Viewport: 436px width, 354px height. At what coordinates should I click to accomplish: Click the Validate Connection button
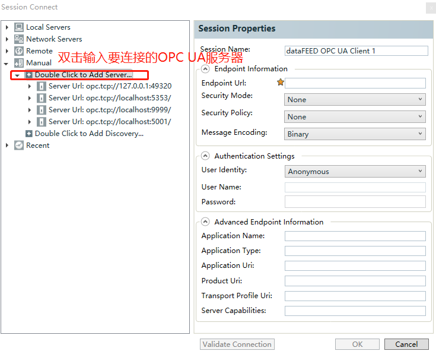[237, 344]
